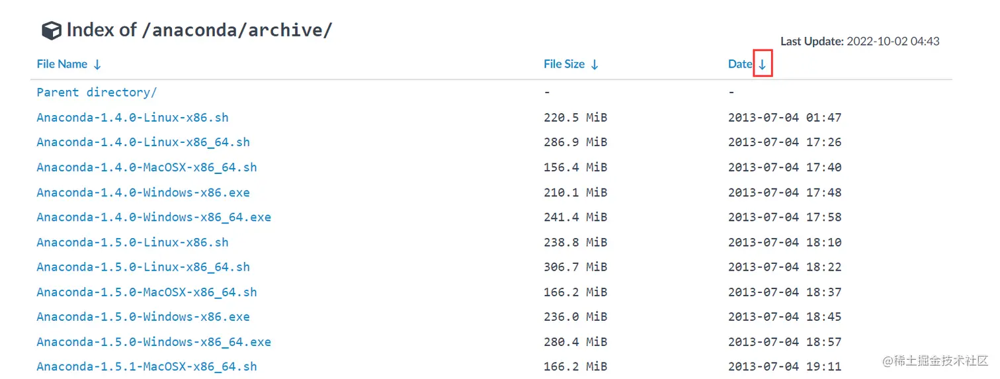Screen dimensions: 1000x379
Task: Download Anaconda-1.5.0-MacOSX-x86_64.sh
Action: (x=147, y=292)
